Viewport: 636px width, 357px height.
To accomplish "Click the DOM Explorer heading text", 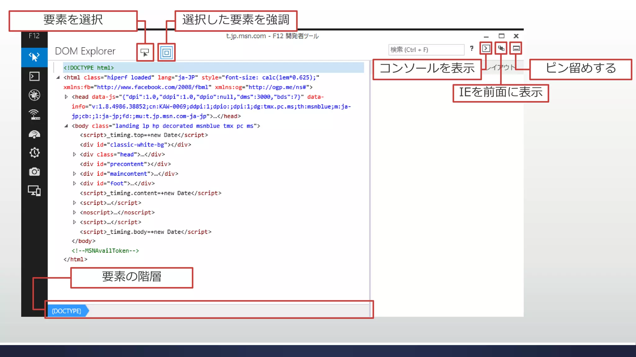I will pos(85,51).
